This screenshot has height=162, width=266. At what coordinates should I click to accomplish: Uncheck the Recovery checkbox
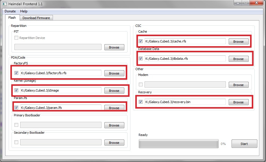(x=141, y=102)
